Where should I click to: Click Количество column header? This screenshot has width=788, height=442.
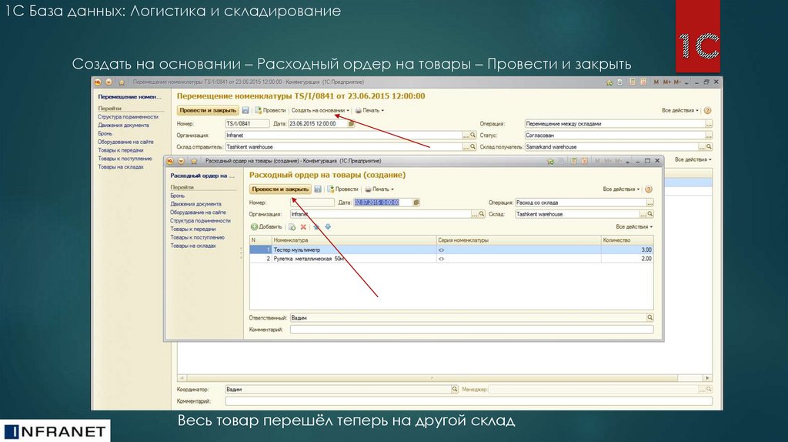tap(627, 239)
